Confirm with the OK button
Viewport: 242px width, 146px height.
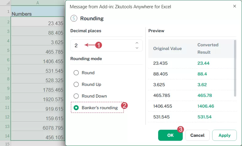click(170, 135)
